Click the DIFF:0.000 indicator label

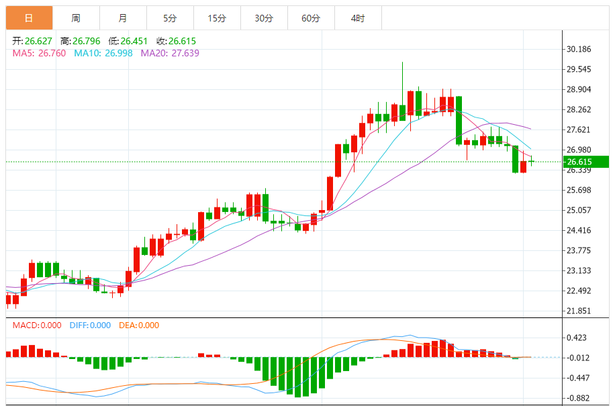coord(90,325)
